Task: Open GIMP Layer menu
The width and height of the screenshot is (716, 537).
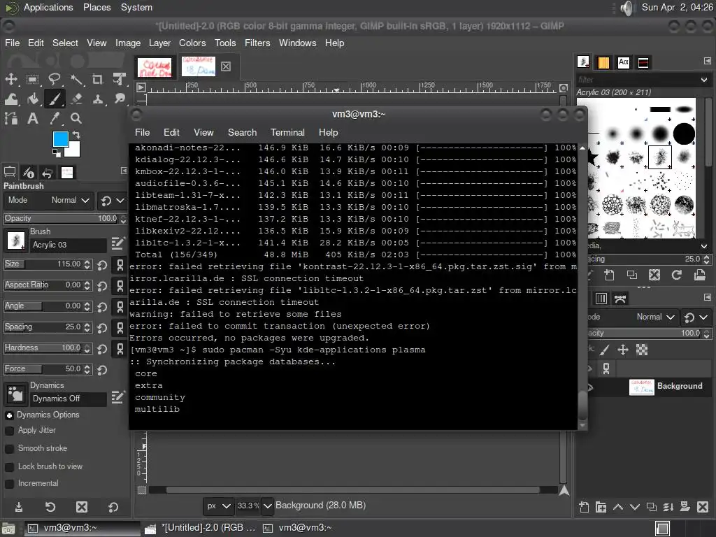Action: click(159, 43)
